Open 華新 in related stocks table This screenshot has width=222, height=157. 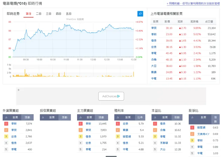154,34
